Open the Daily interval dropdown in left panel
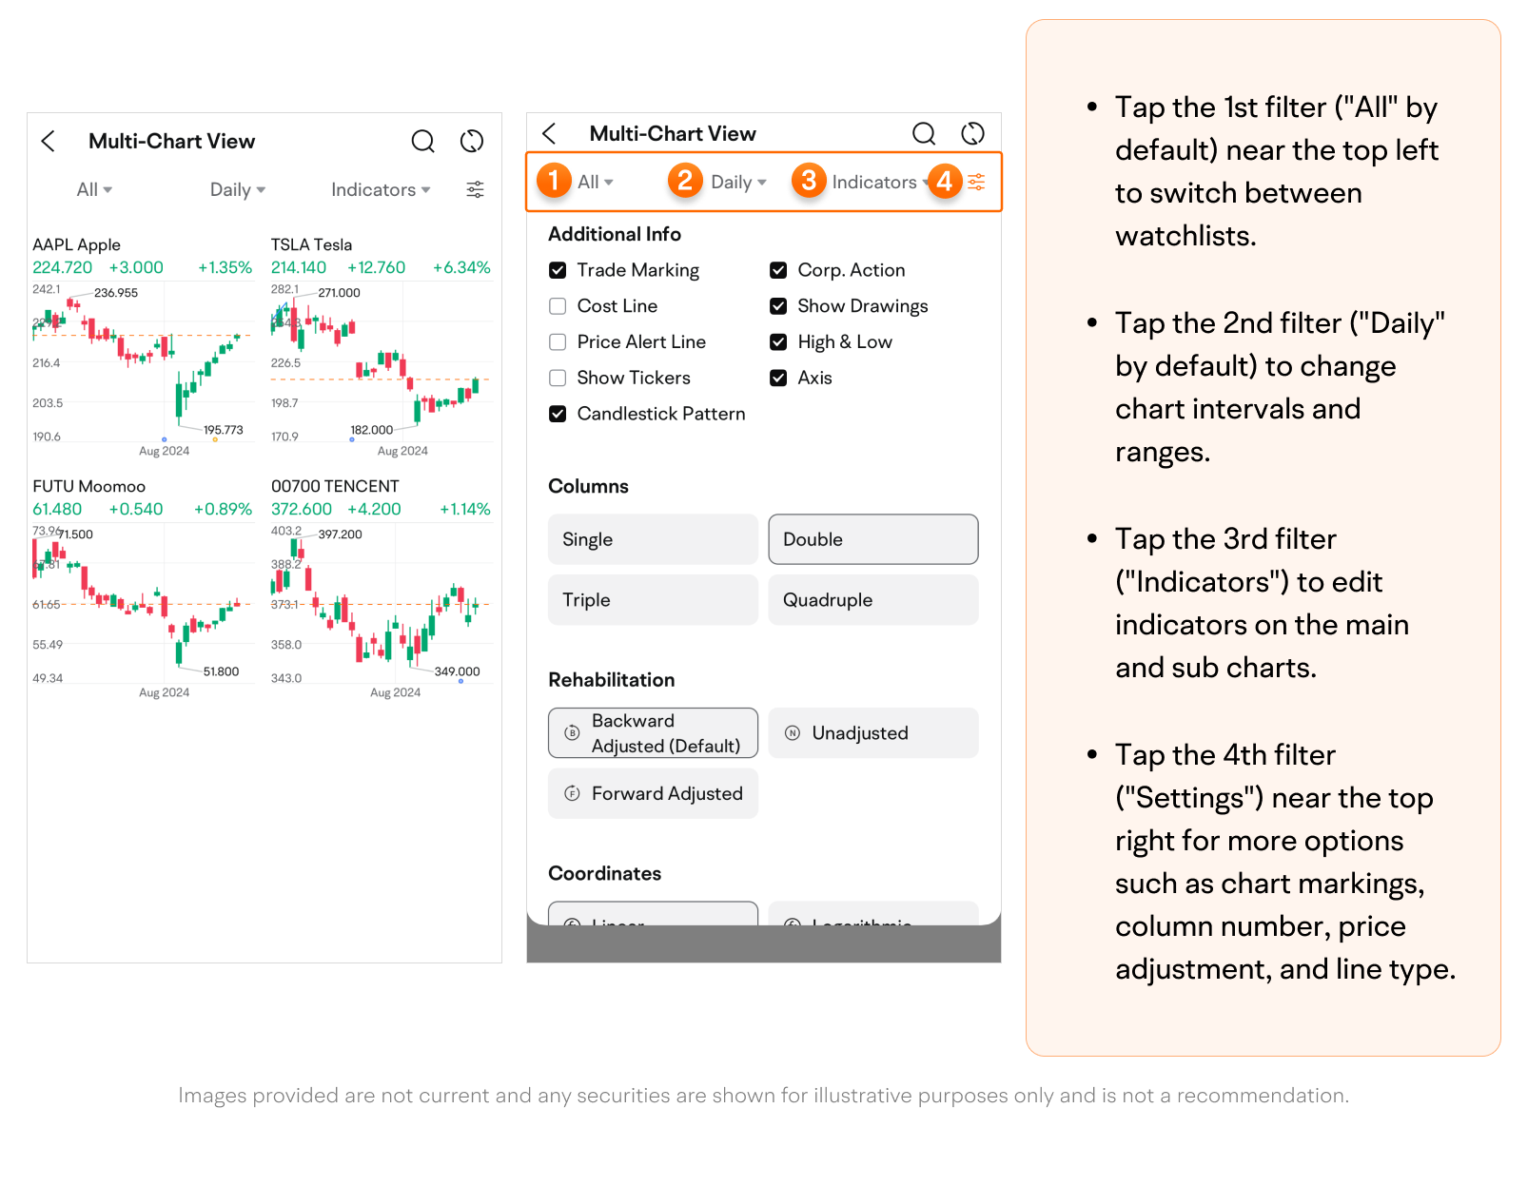The width and height of the screenshot is (1528, 1186). (237, 189)
